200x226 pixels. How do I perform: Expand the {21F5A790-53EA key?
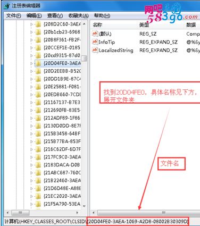31,204
